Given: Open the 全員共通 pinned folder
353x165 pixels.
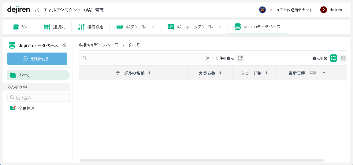Looking at the screenshot, I should coord(26,108).
